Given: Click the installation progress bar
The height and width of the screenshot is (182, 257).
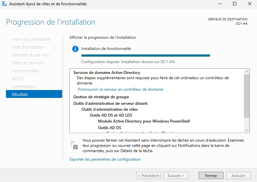Looking at the screenshot, I should pyautogui.click(x=146, y=56).
